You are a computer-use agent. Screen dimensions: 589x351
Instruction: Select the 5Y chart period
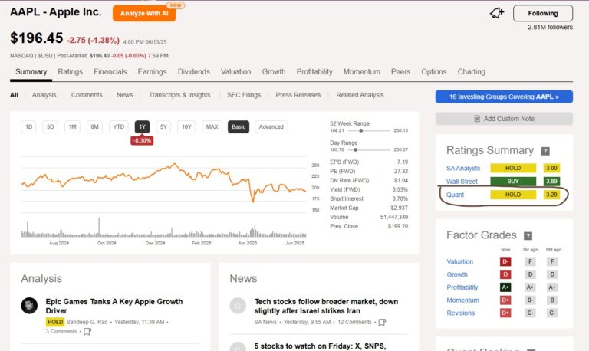click(163, 127)
